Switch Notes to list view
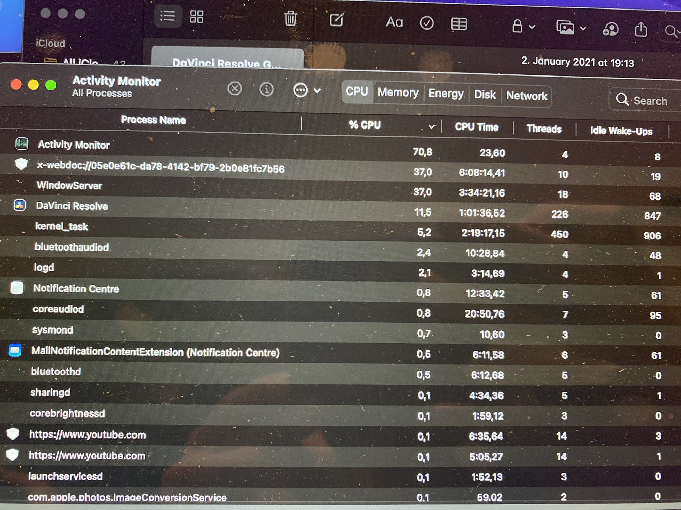 click(x=168, y=16)
